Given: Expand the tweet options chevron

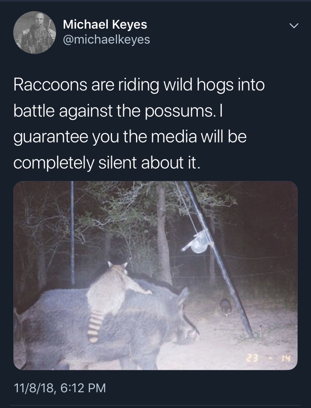Looking at the screenshot, I should [x=294, y=26].
